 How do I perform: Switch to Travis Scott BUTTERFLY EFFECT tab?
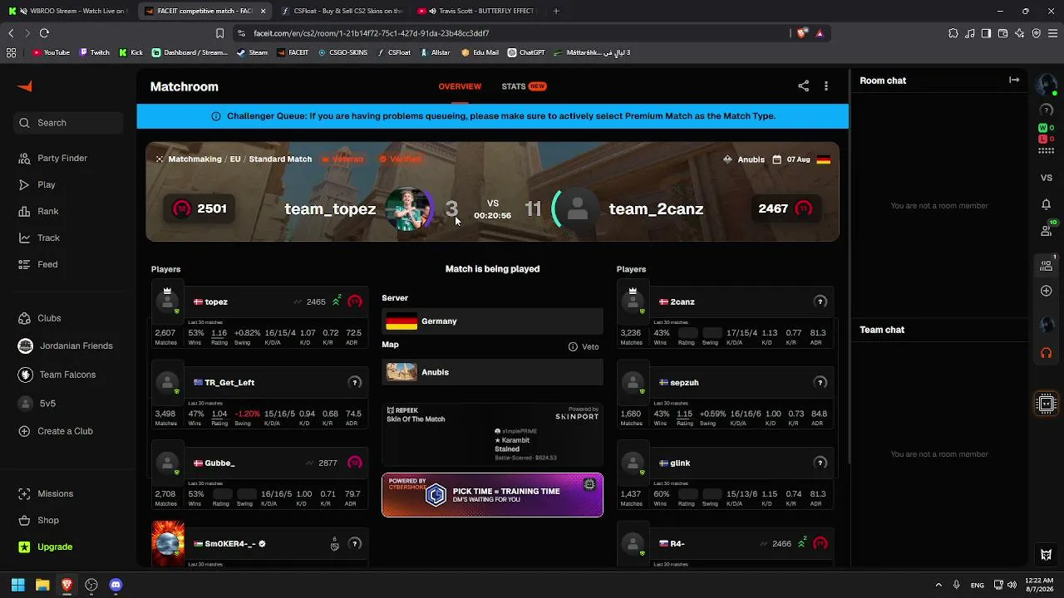477,11
